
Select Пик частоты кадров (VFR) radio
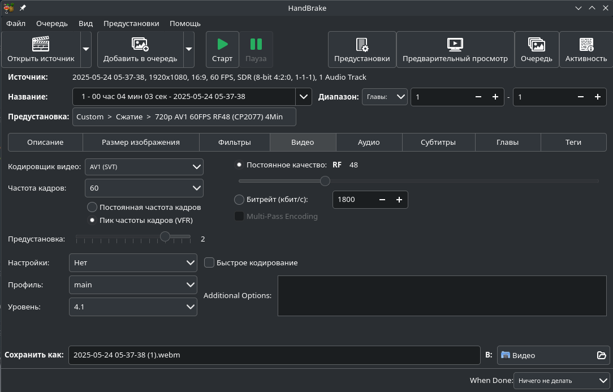tap(92, 220)
